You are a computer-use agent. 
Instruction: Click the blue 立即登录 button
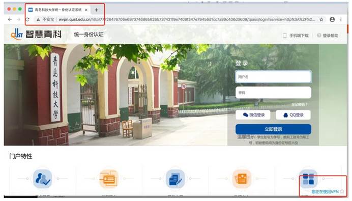[273, 129]
